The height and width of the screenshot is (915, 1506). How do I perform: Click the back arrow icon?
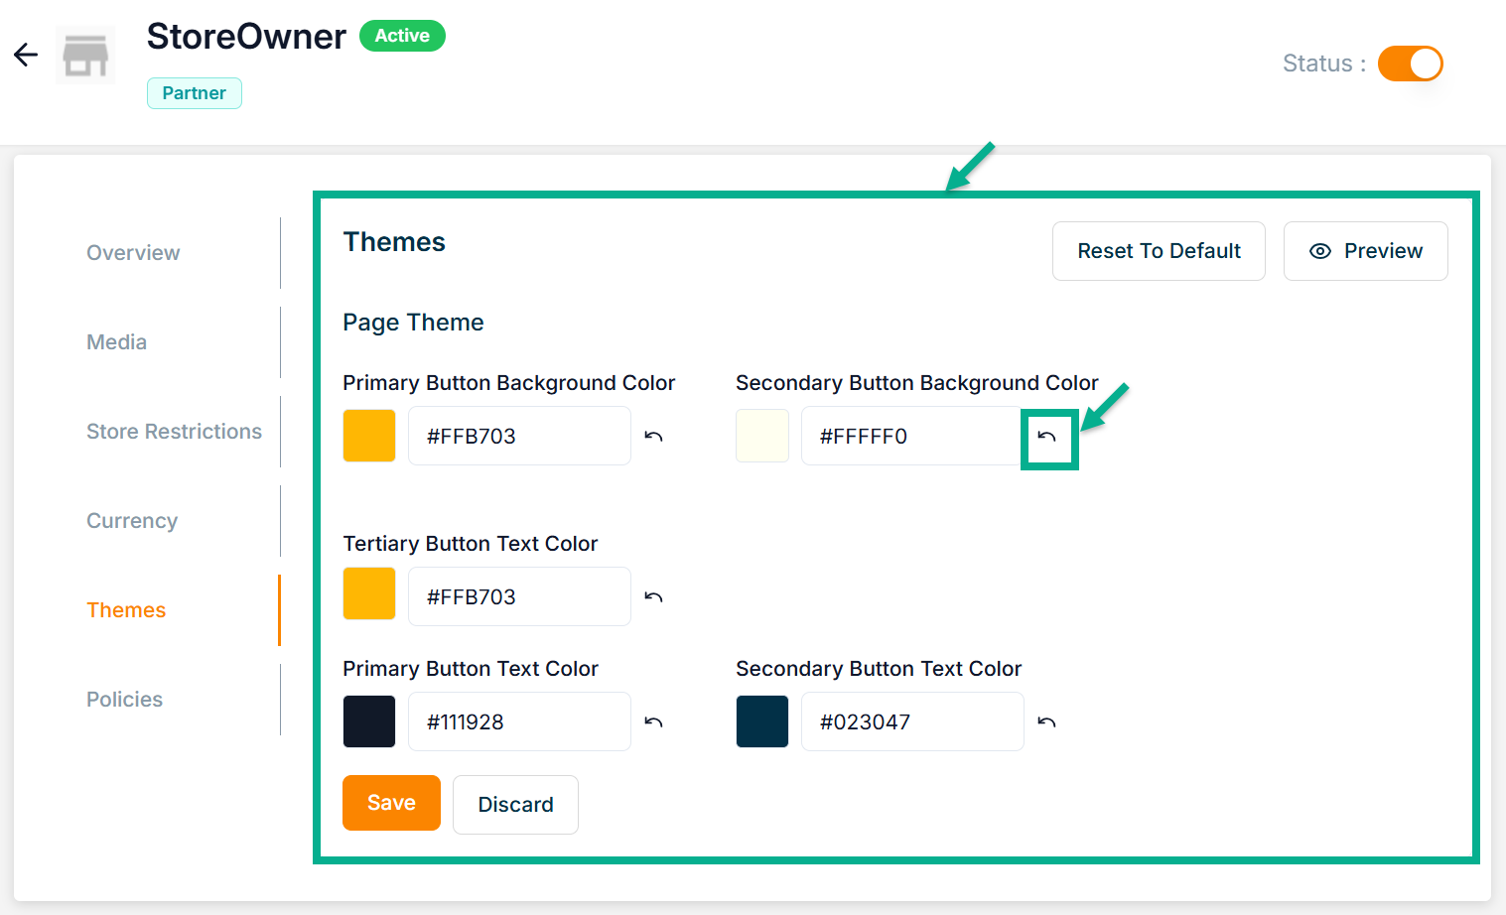26,55
